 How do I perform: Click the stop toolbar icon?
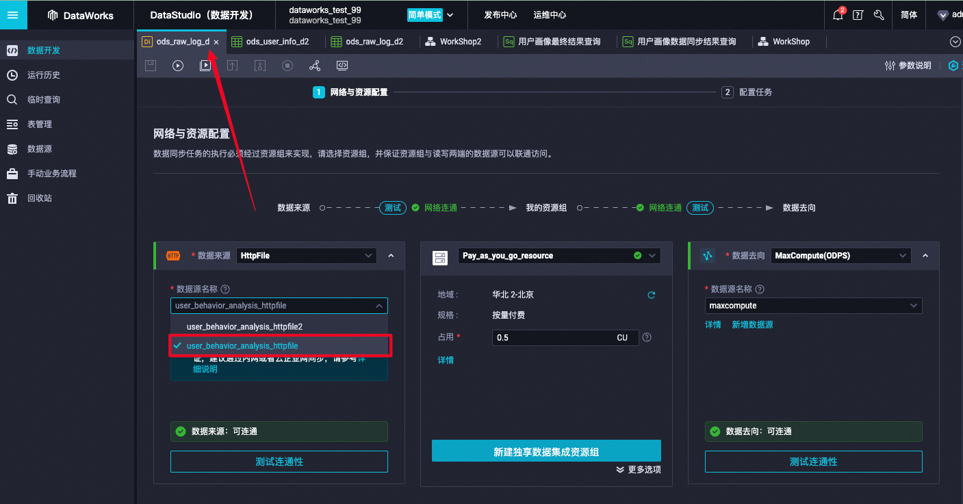(x=287, y=66)
